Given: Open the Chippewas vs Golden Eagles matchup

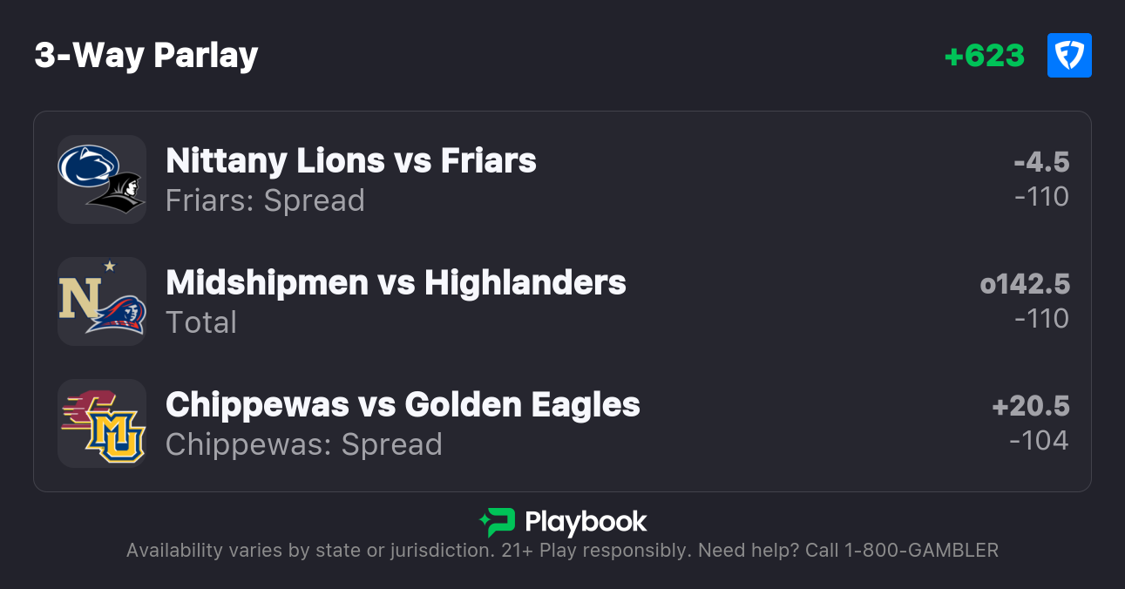Looking at the screenshot, I should (x=403, y=405).
